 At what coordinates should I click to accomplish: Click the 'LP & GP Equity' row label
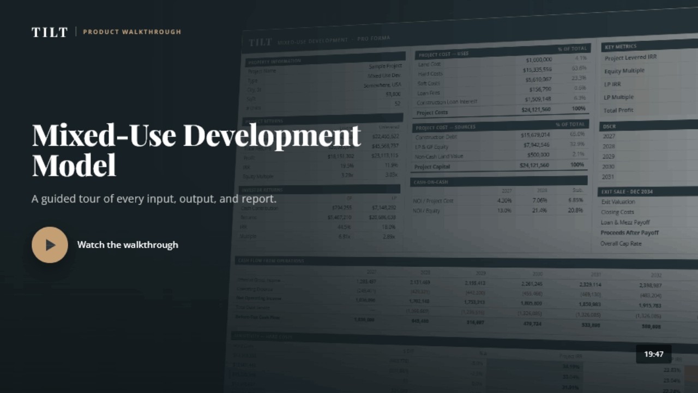431,146
